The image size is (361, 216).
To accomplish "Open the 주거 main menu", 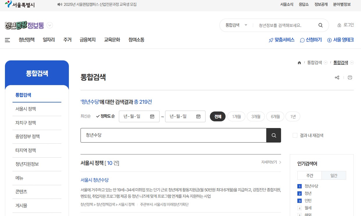I will 67,40.
